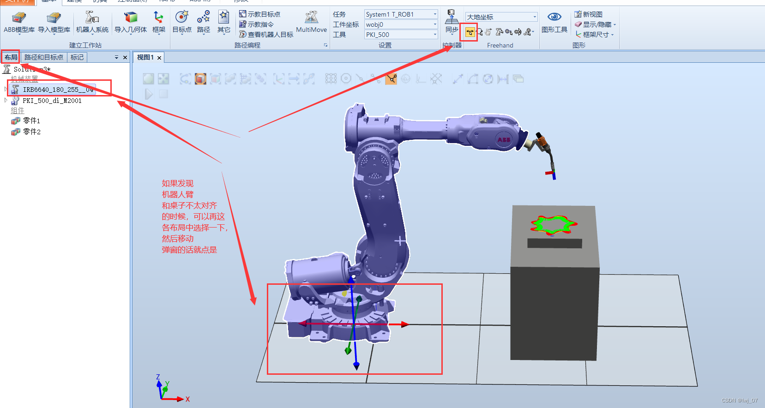The height and width of the screenshot is (408, 765).
Task: Select the Freehand hand-drag tool
Action: [x=488, y=32]
